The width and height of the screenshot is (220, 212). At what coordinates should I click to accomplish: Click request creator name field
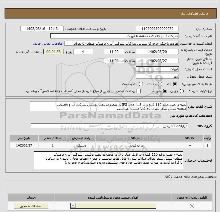coord(122,44)
